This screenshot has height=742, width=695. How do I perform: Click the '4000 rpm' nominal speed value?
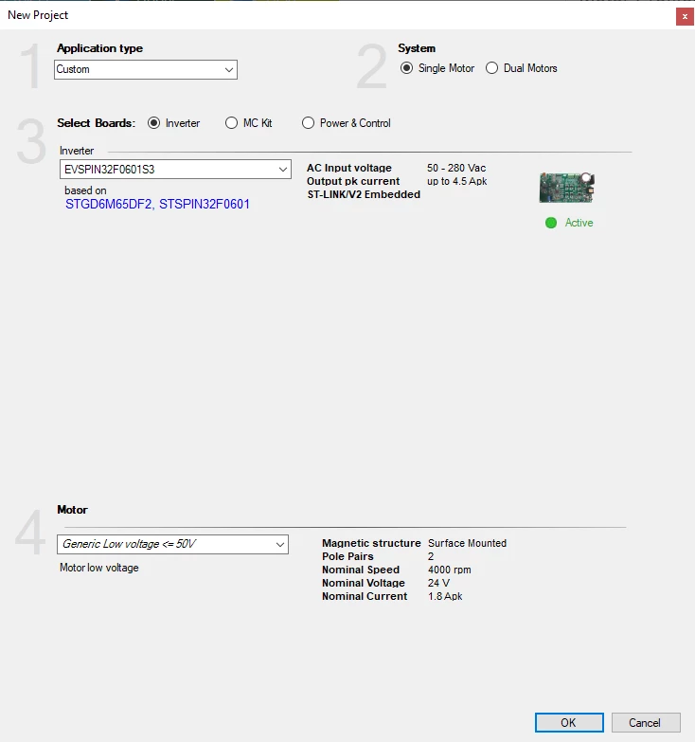click(x=449, y=570)
